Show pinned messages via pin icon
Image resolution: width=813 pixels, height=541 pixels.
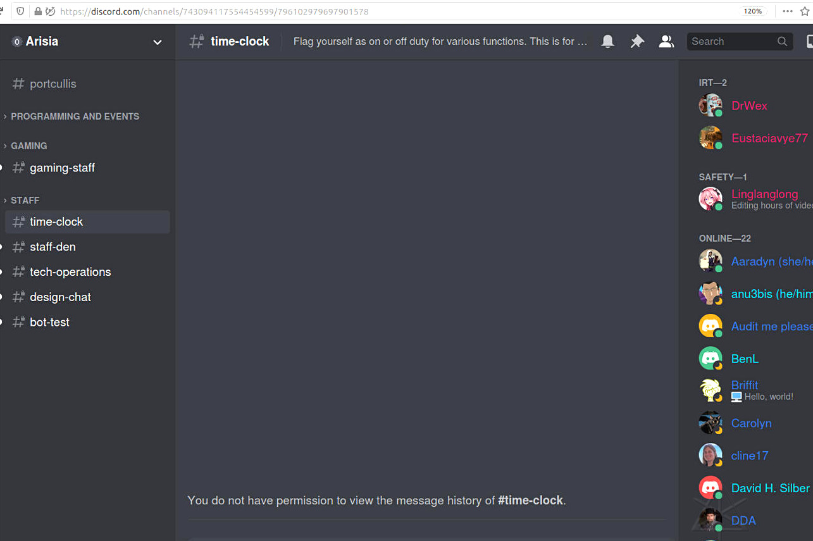(637, 42)
